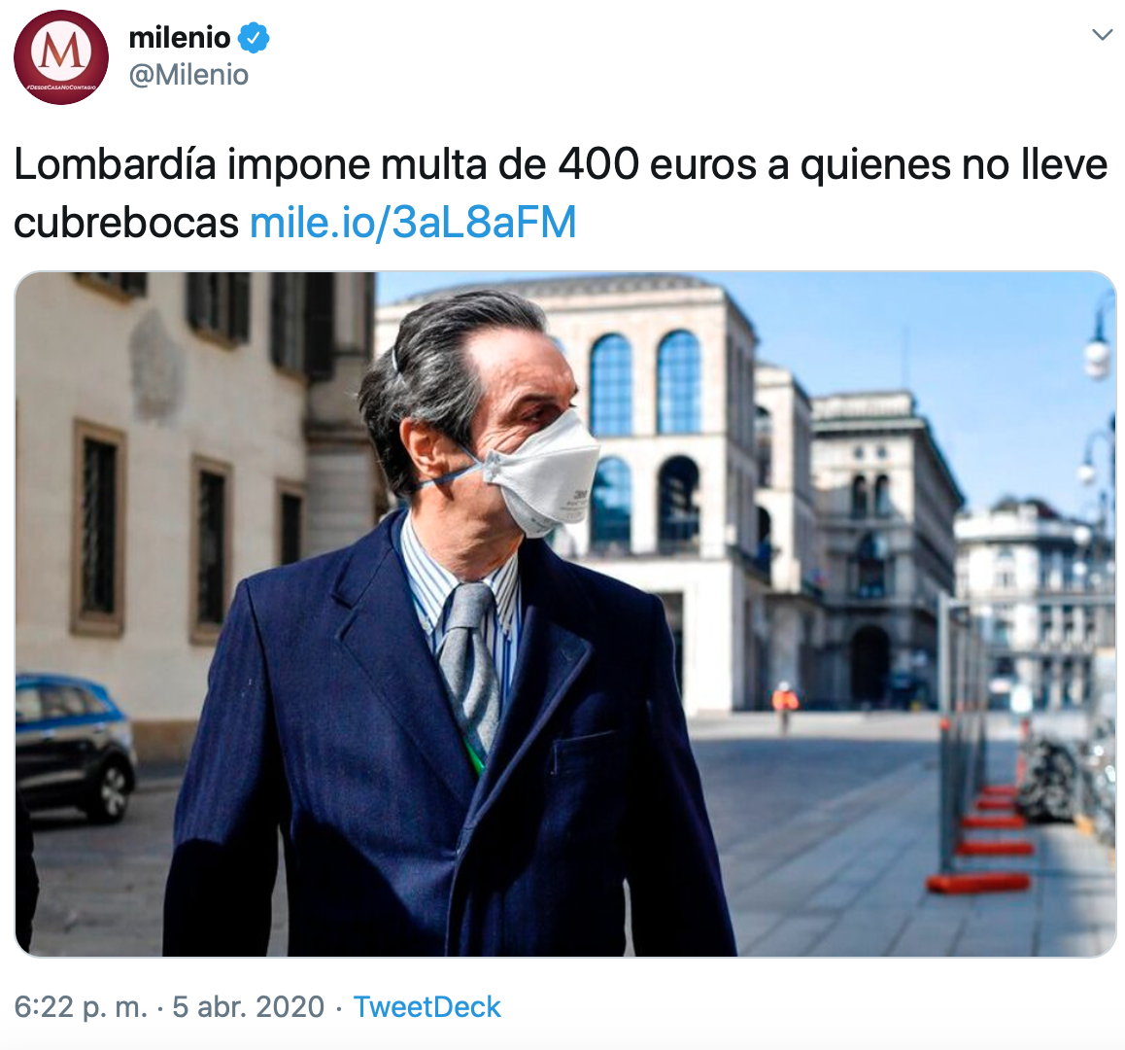
Task: Click the blue verified badge checkmark
Action: click(x=254, y=37)
